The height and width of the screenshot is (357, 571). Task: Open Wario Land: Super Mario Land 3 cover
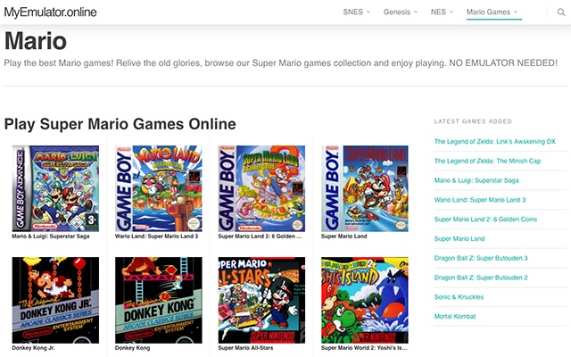tap(159, 188)
